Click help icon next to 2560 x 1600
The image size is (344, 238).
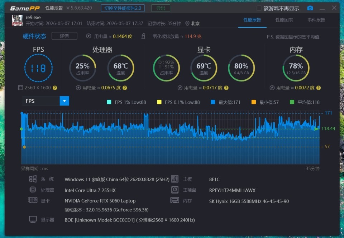coord(55,88)
